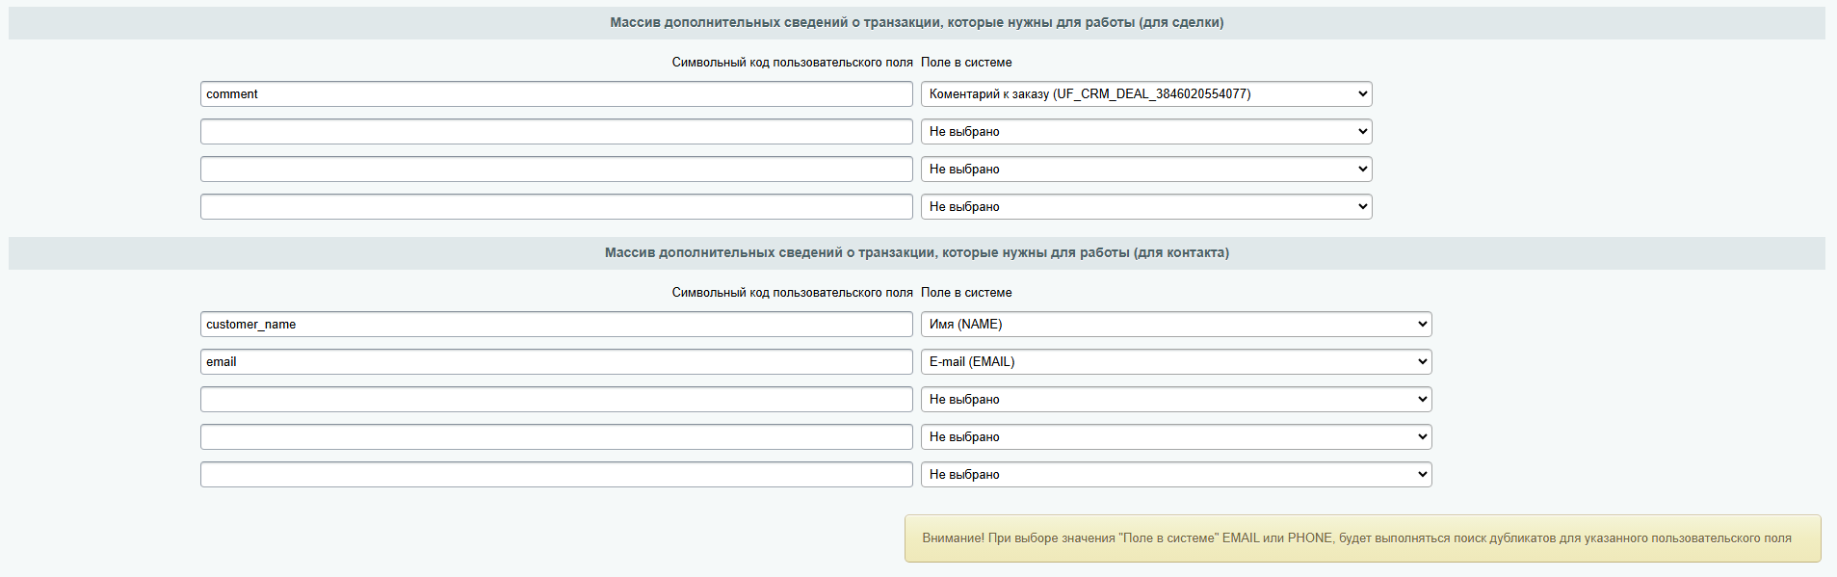Open the third deal 'Не выбрано' dropdown

coord(1145,170)
